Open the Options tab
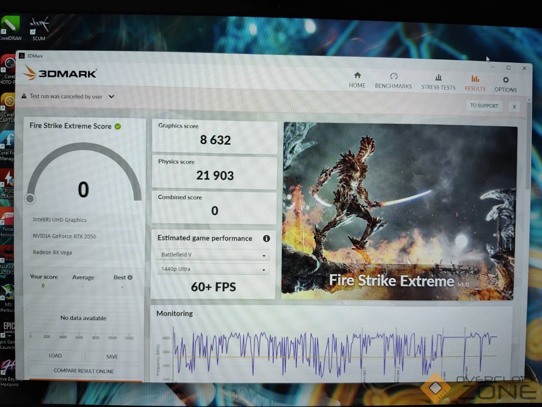 tap(505, 84)
